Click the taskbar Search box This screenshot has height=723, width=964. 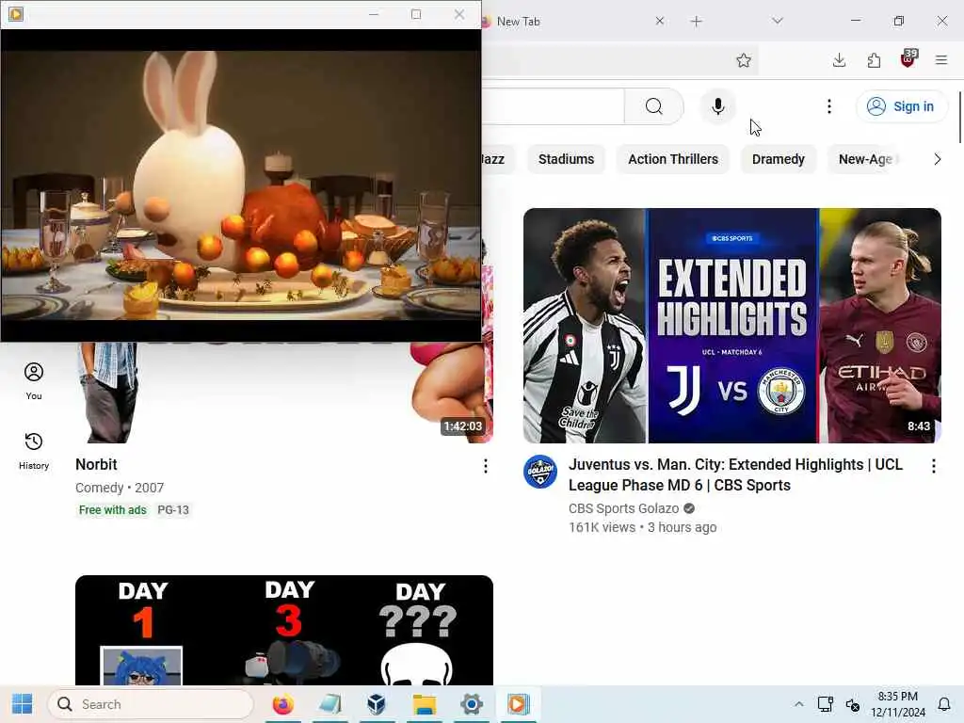coord(150,704)
